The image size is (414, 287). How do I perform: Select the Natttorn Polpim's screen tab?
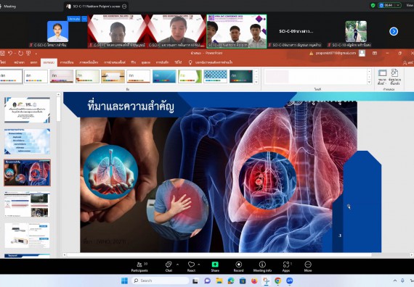[96, 7]
